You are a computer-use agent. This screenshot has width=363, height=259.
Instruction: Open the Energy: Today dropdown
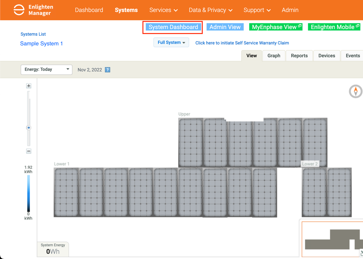46,70
